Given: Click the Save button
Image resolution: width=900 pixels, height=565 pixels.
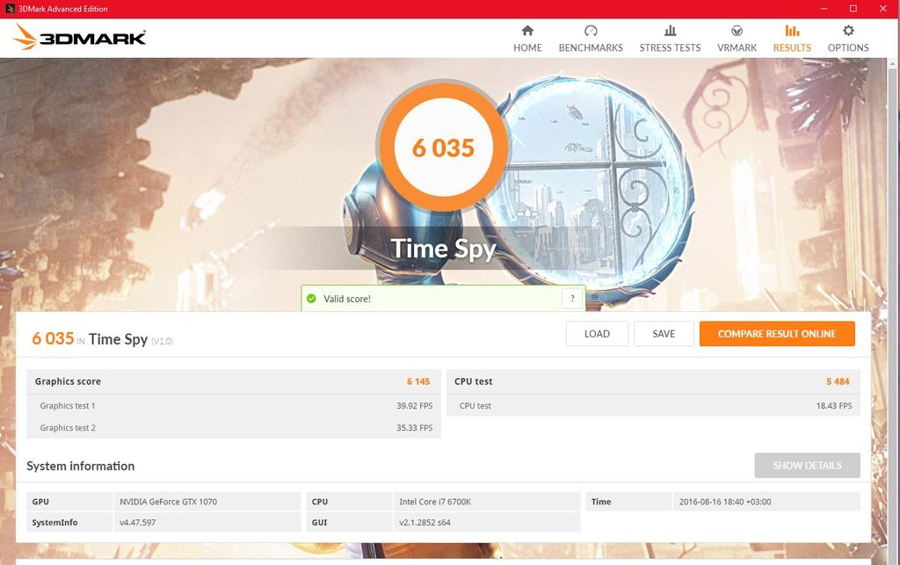Looking at the screenshot, I should [664, 334].
